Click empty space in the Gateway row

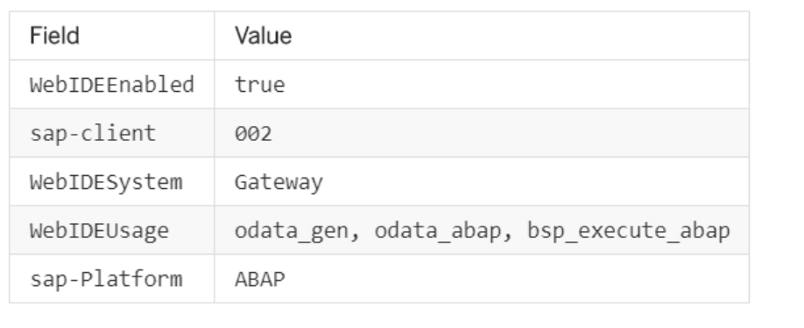[533, 182]
